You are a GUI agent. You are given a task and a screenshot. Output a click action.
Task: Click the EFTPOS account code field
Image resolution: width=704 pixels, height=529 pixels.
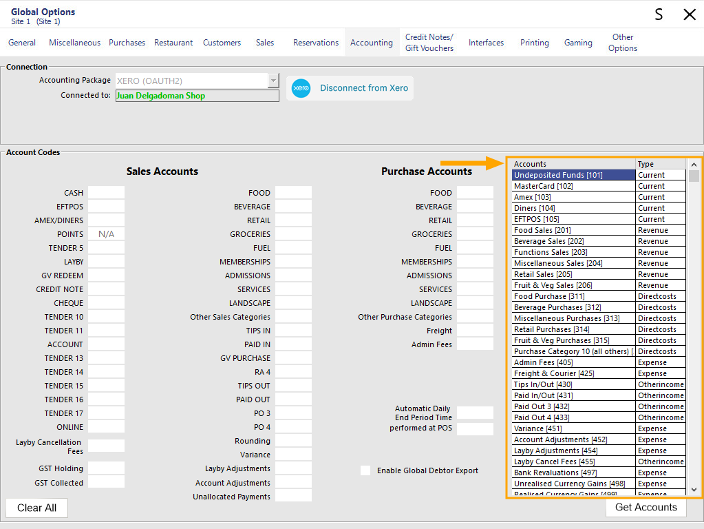106,207
